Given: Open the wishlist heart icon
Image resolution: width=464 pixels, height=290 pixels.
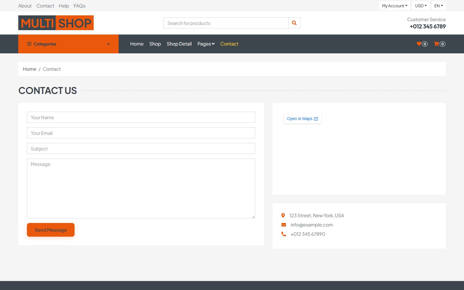Looking at the screenshot, I should tap(419, 44).
